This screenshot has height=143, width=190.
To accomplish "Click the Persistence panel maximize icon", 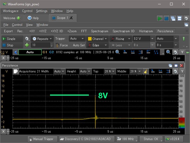I will coord(176,66).
